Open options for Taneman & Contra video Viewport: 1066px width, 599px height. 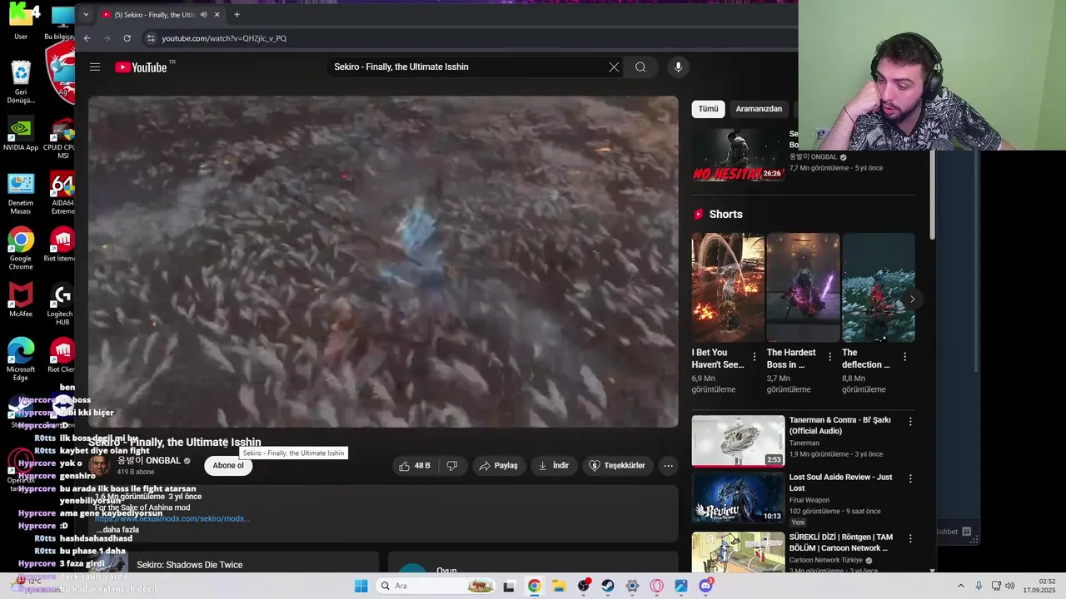[x=910, y=422]
